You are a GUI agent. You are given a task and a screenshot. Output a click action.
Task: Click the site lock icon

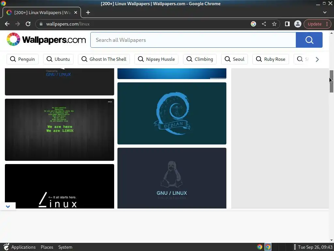[41, 24]
